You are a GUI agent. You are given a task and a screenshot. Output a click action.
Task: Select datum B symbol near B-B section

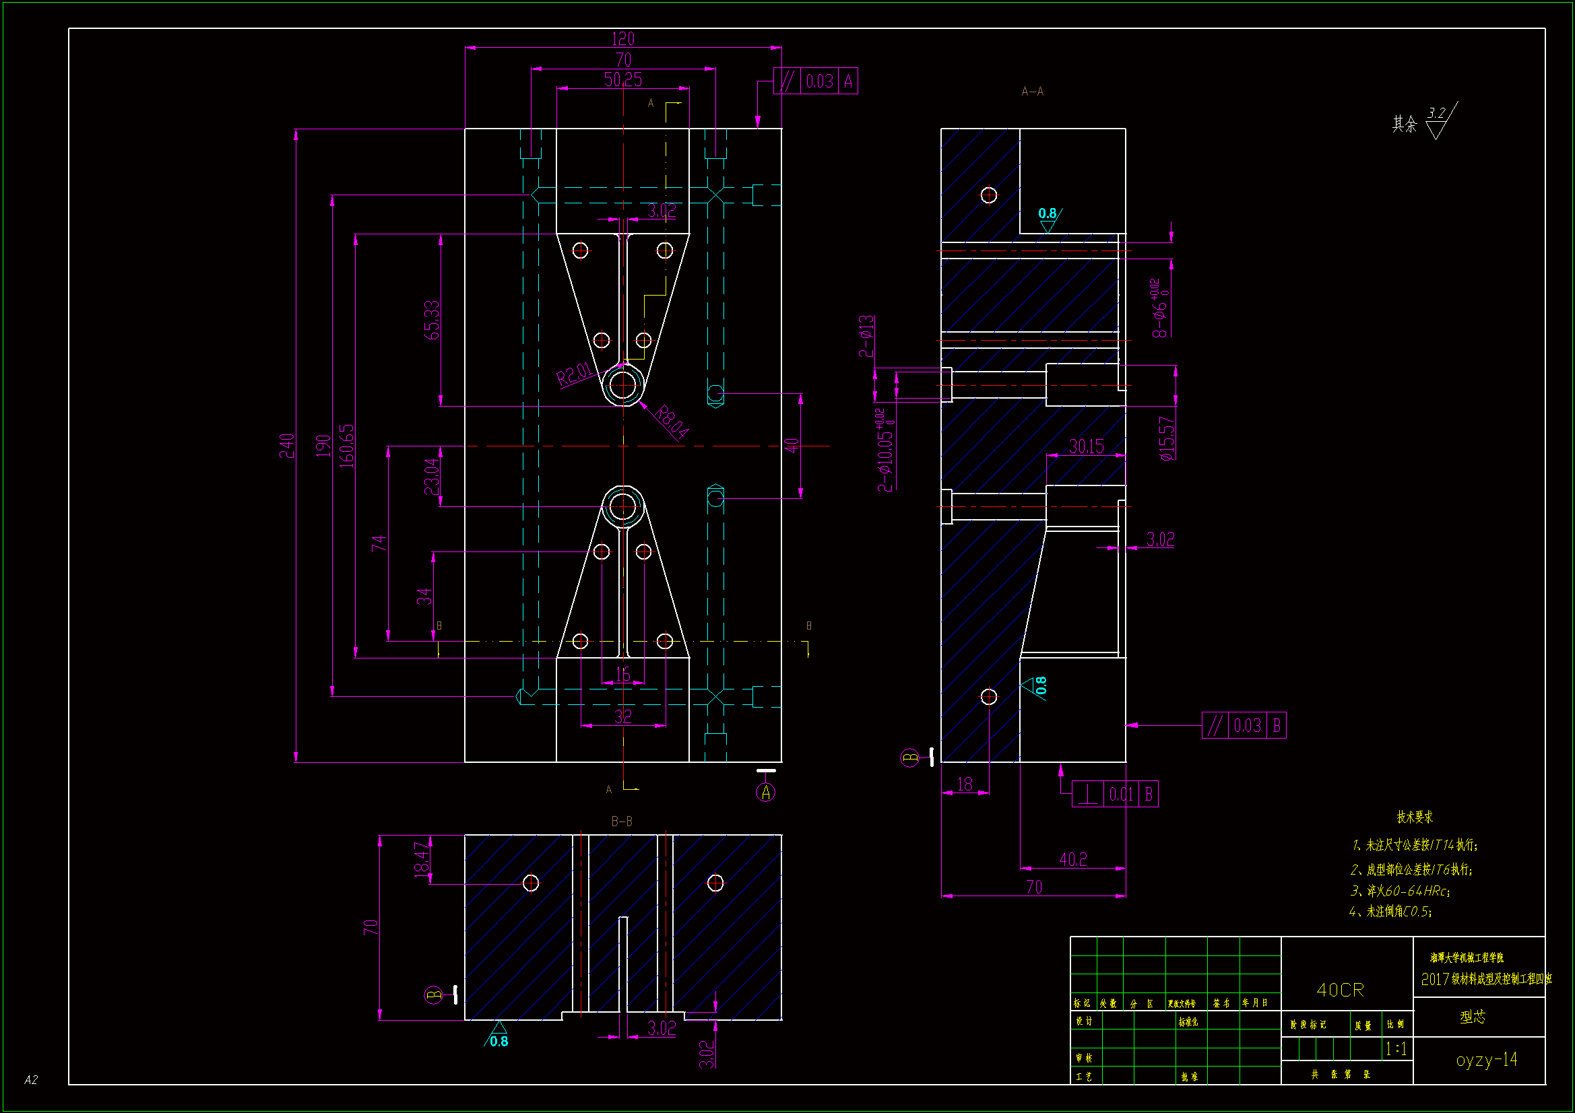[x=435, y=994]
